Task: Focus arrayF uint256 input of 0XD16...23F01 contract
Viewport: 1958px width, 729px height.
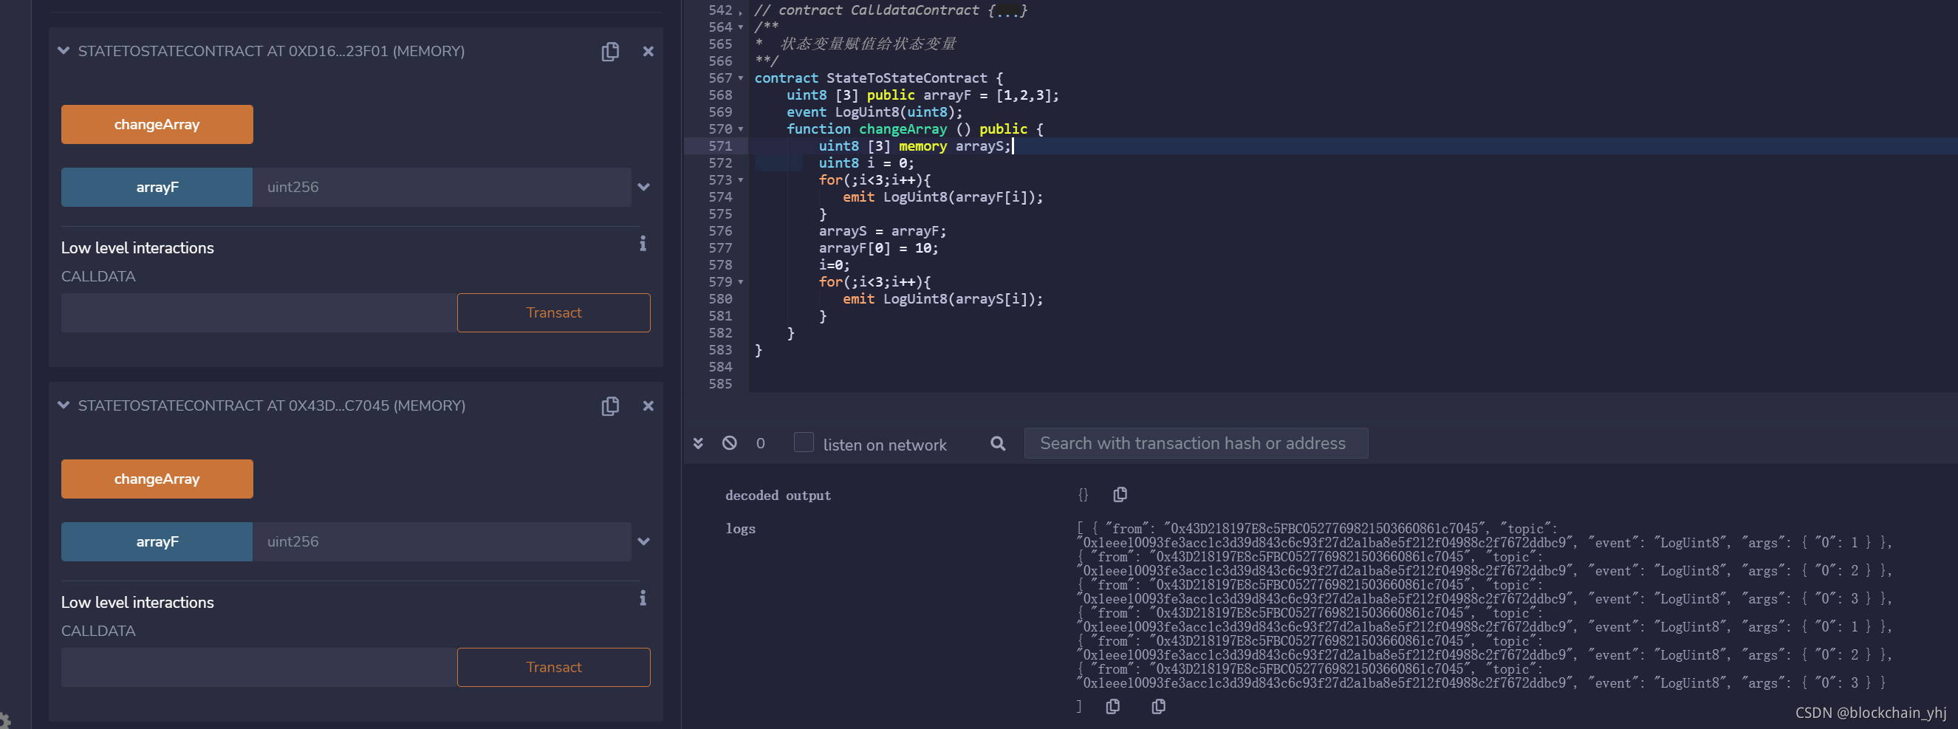Action: tap(442, 187)
